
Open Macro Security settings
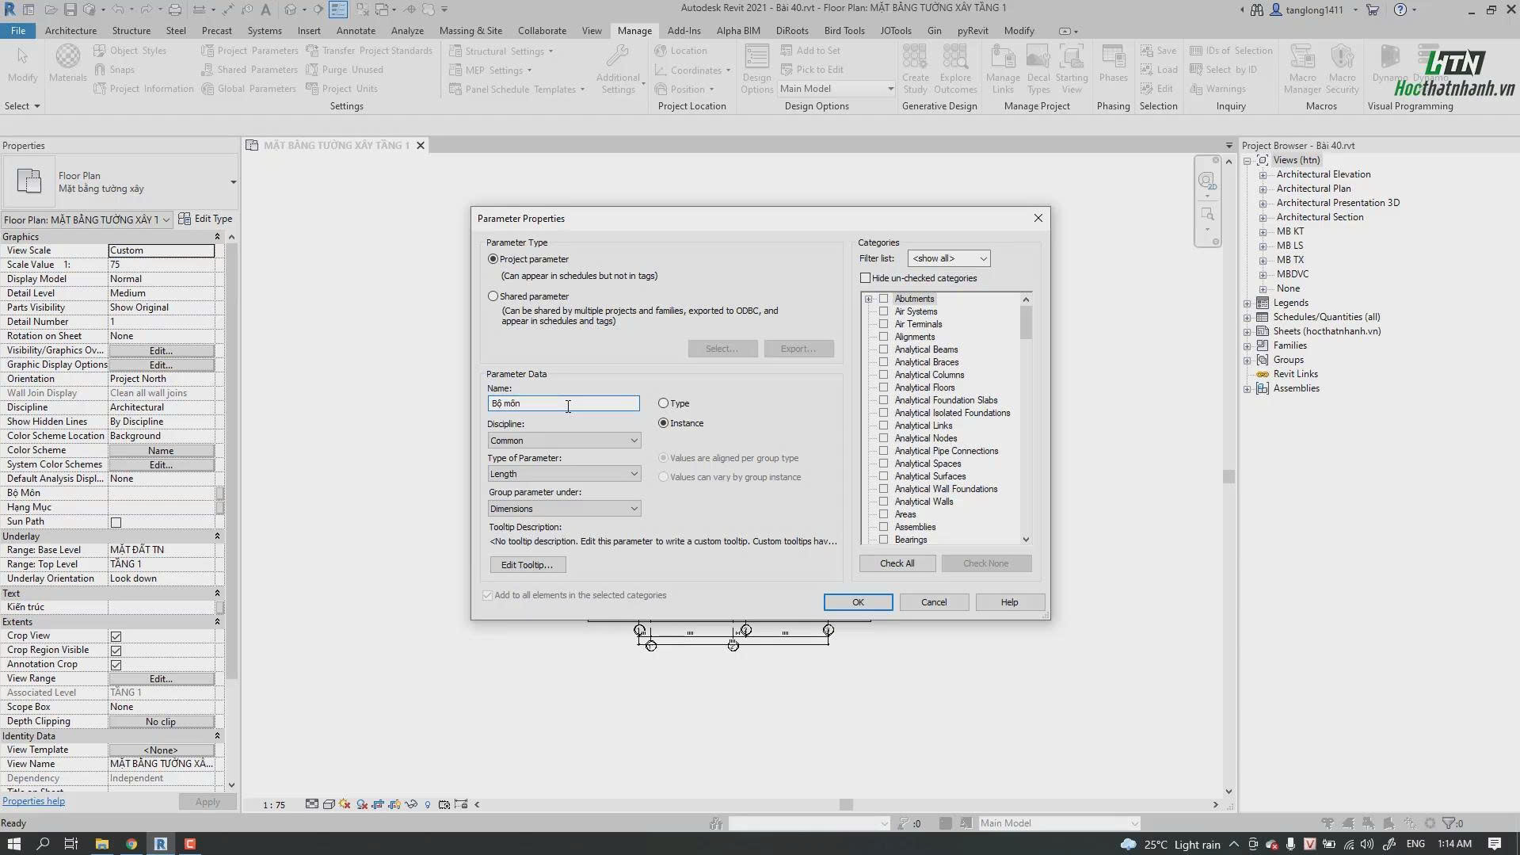point(1342,70)
